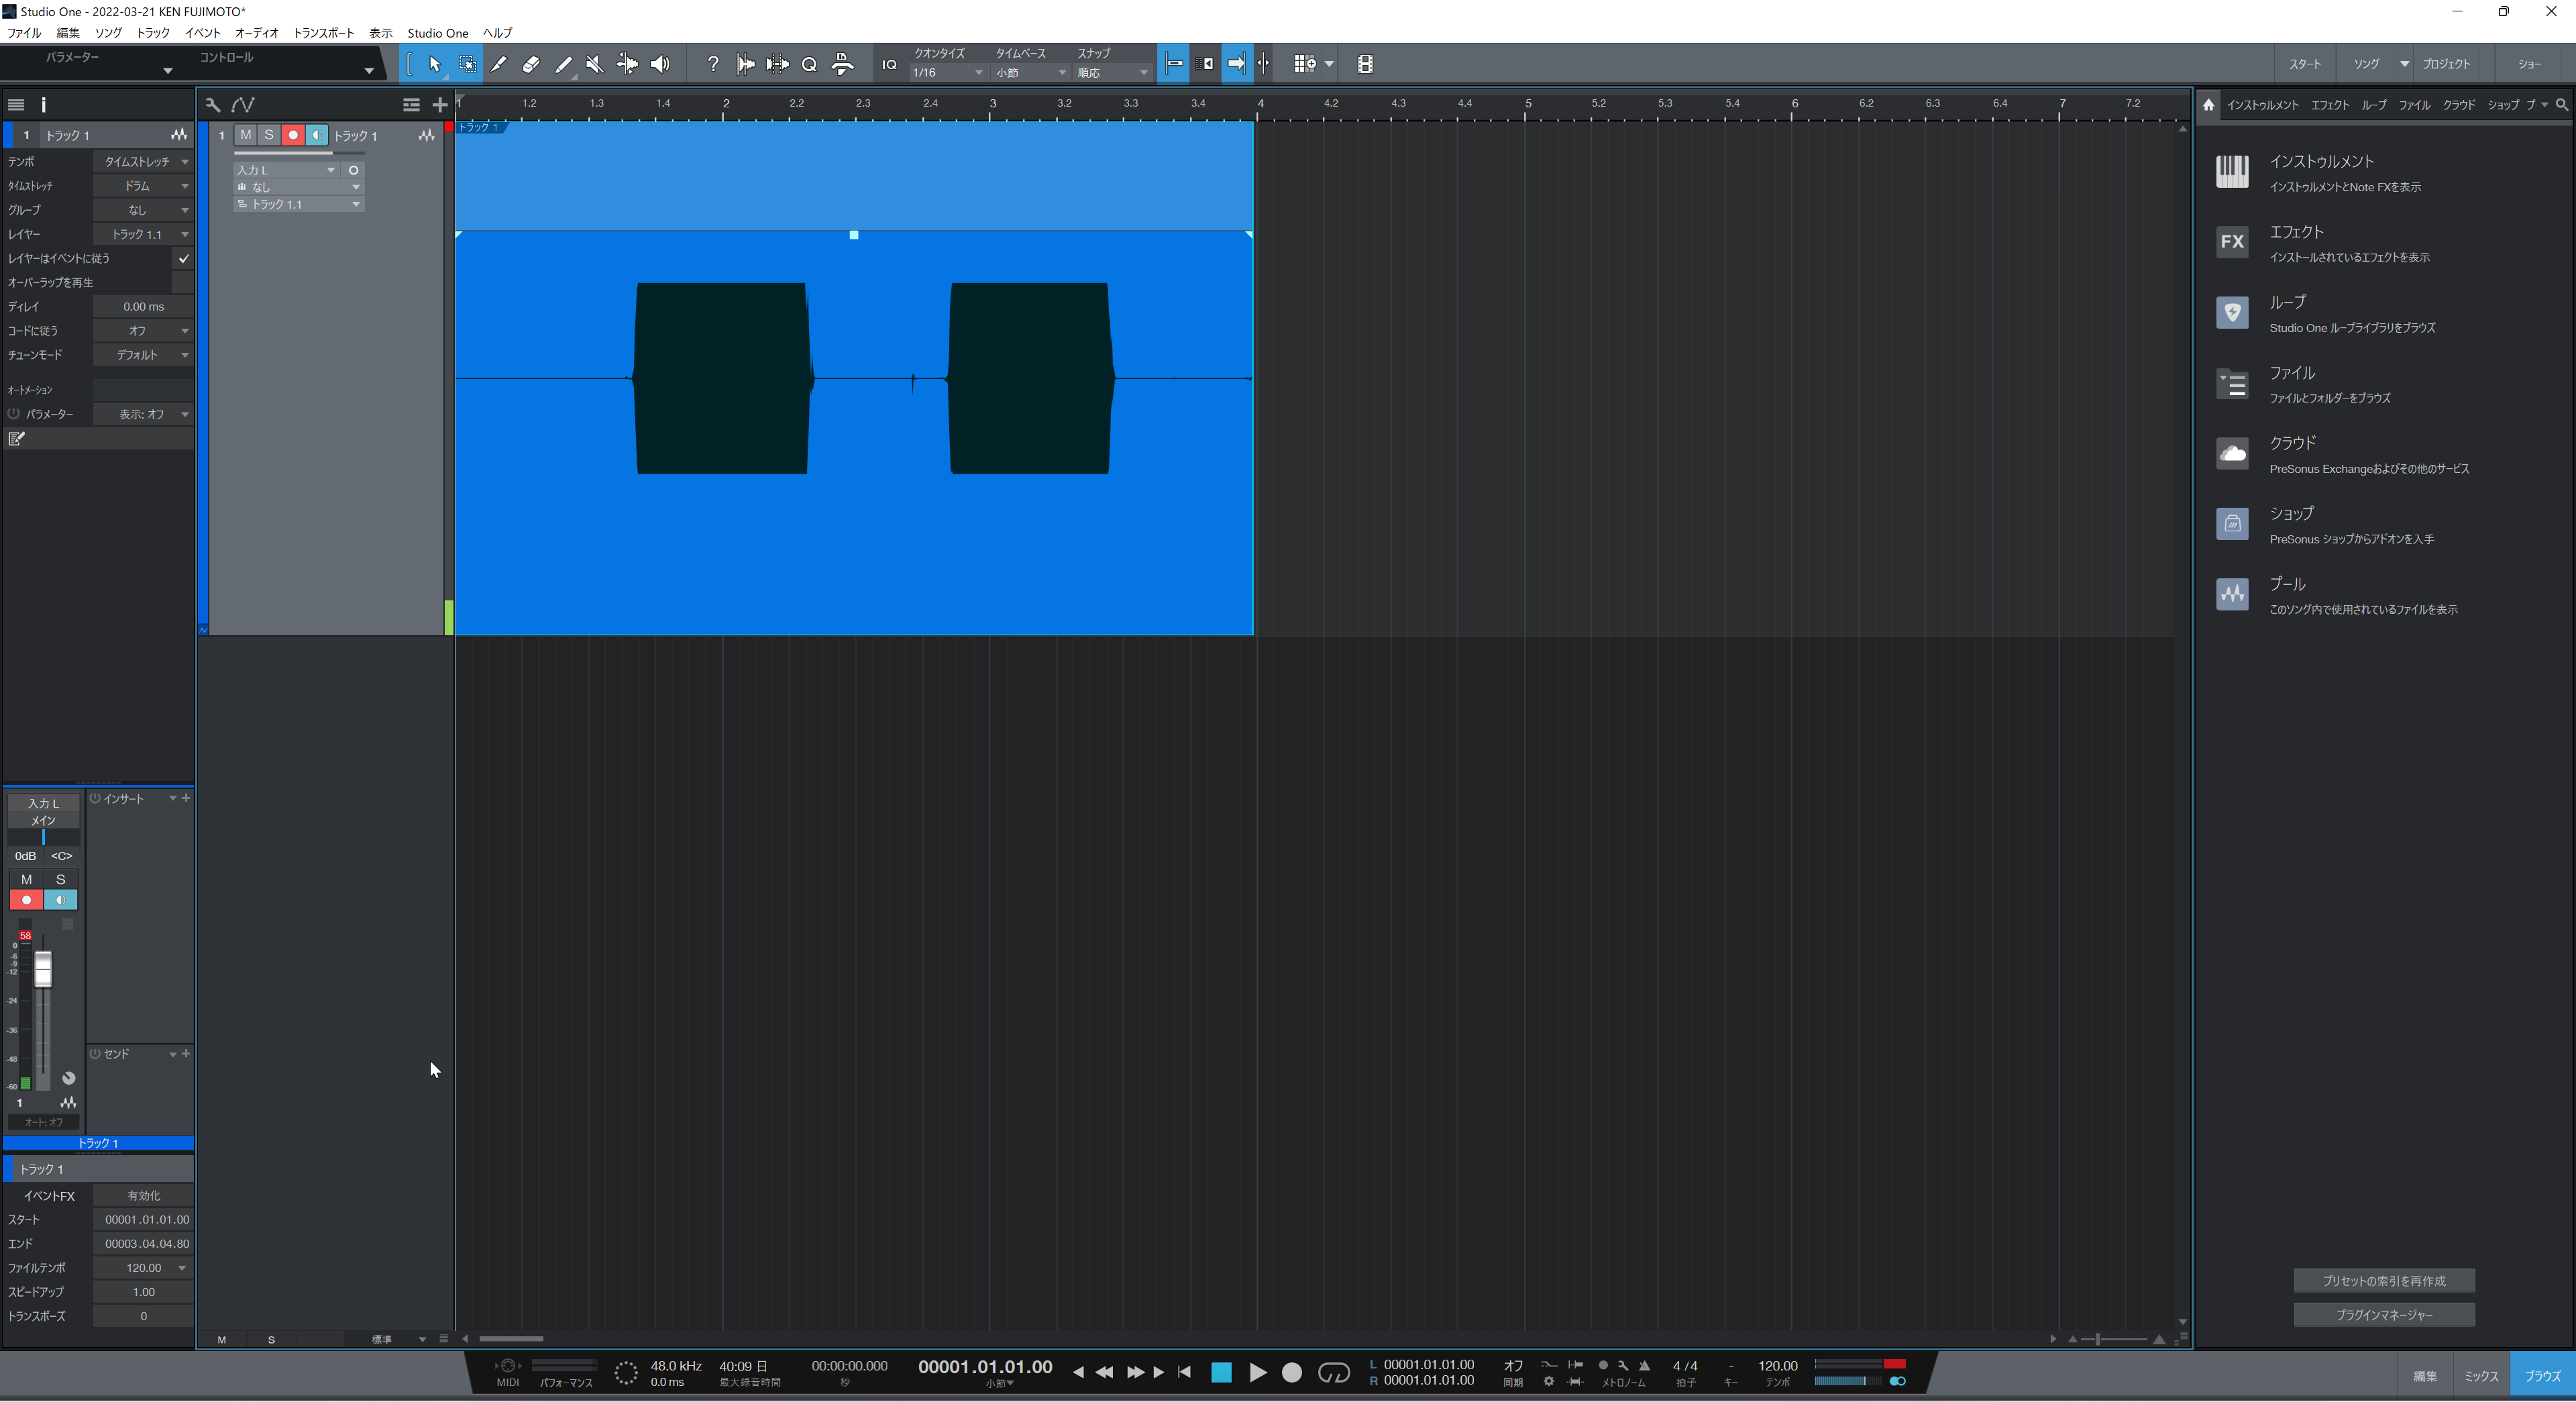The image size is (2576, 1402).
Task: Open the ミックス view button
Action: tap(2482, 1377)
